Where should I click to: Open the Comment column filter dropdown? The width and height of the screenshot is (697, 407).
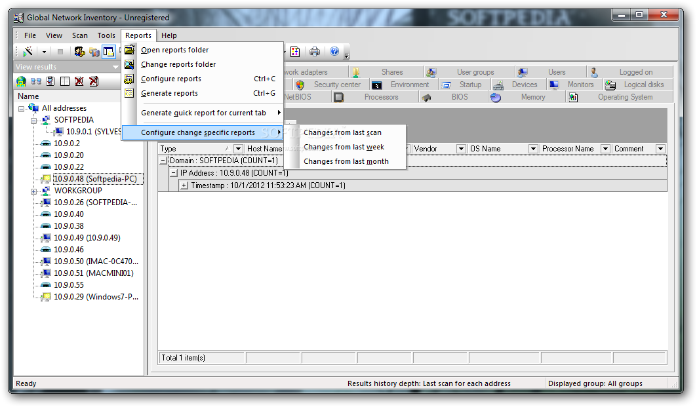click(x=660, y=149)
